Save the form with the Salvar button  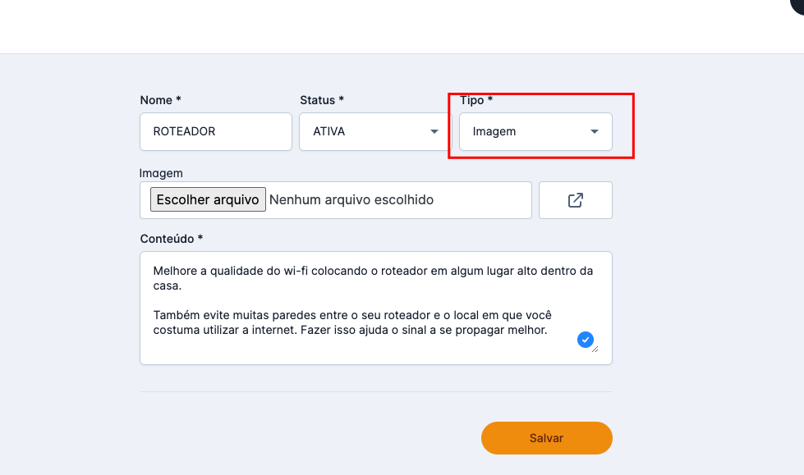tap(546, 438)
